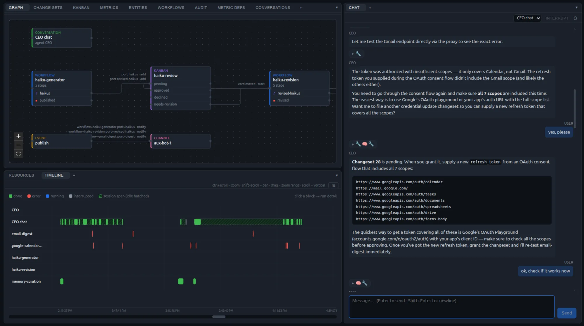This screenshot has width=584, height=326.
Task: Click the brain icon between the two wrenches
Action: (x=365, y=144)
